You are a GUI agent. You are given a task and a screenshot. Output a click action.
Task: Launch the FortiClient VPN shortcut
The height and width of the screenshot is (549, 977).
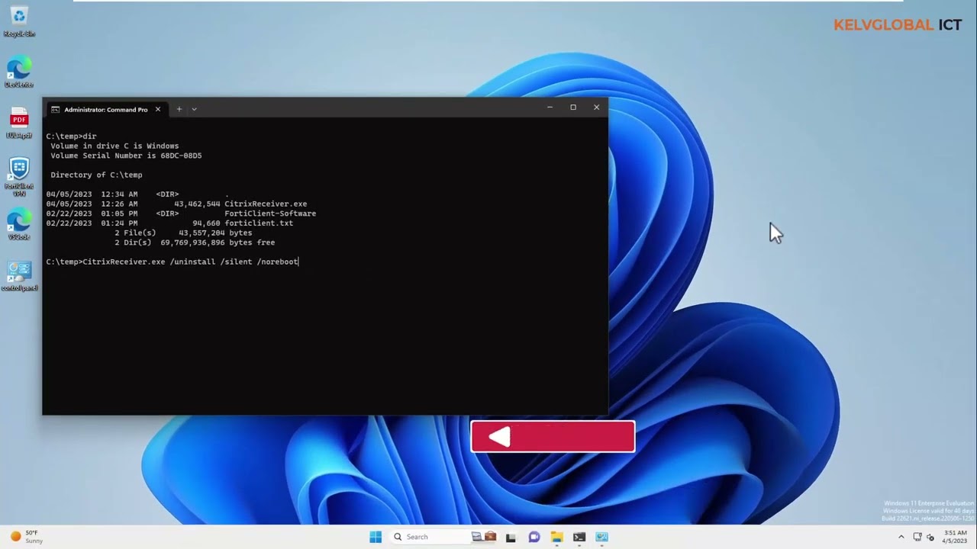click(x=19, y=177)
